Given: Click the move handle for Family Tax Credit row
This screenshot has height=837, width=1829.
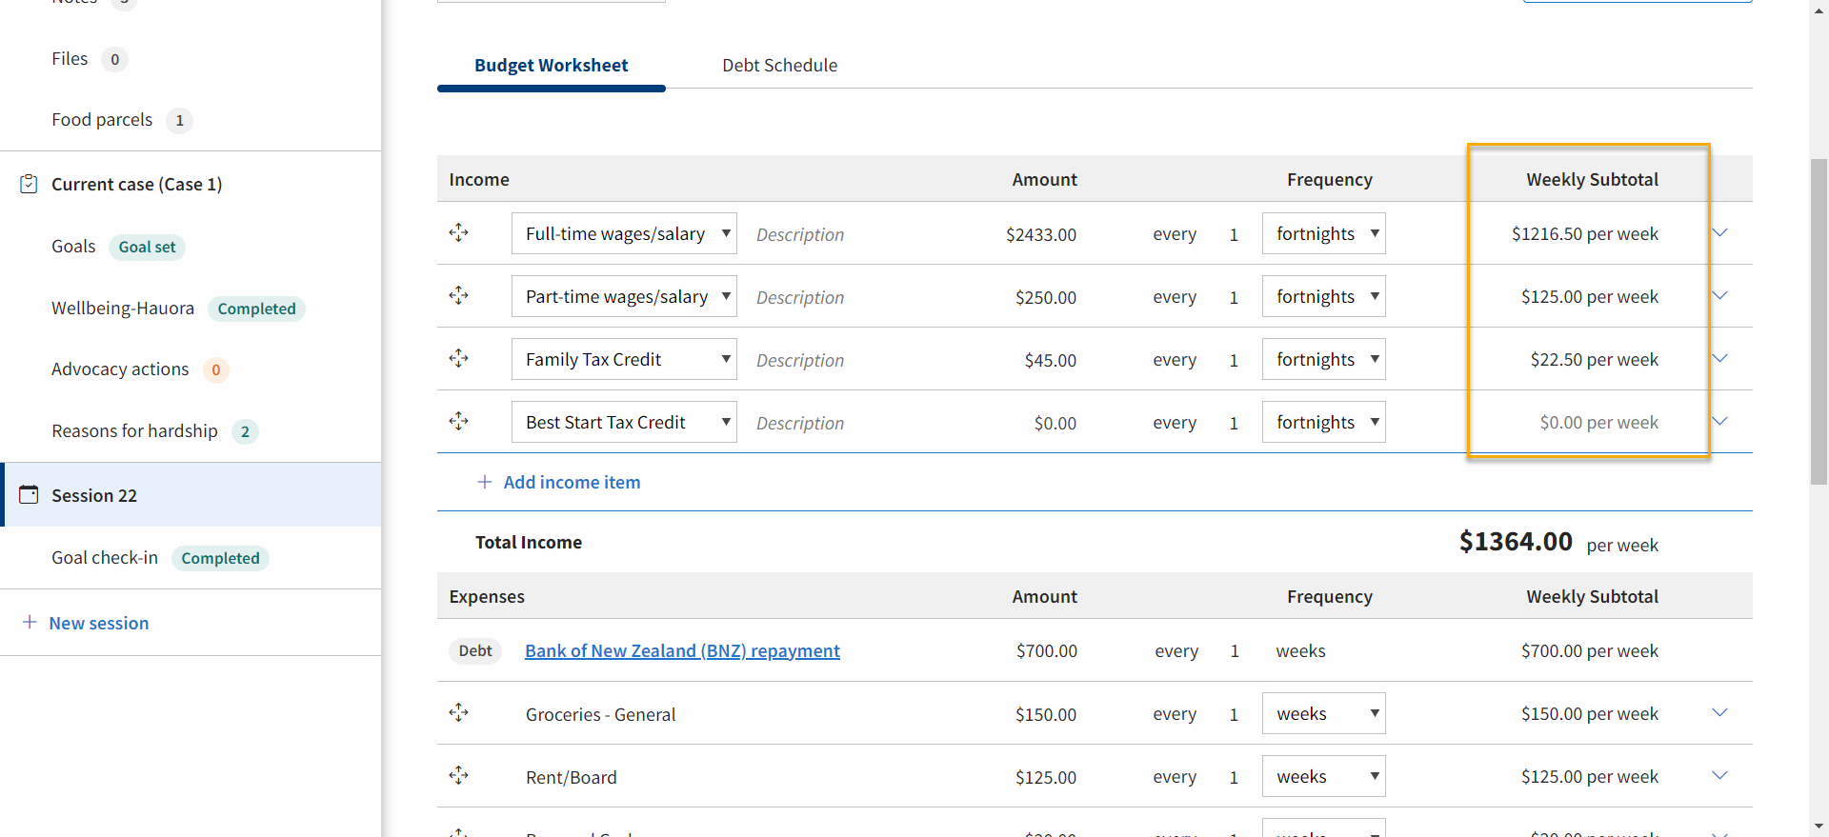Looking at the screenshot, I should pos(458,358).
